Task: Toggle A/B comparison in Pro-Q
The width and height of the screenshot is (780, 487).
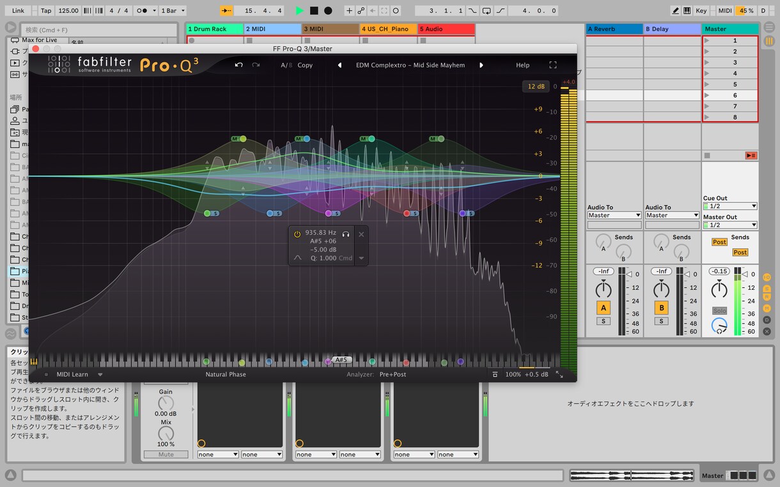Action: (x=286, y=65)
